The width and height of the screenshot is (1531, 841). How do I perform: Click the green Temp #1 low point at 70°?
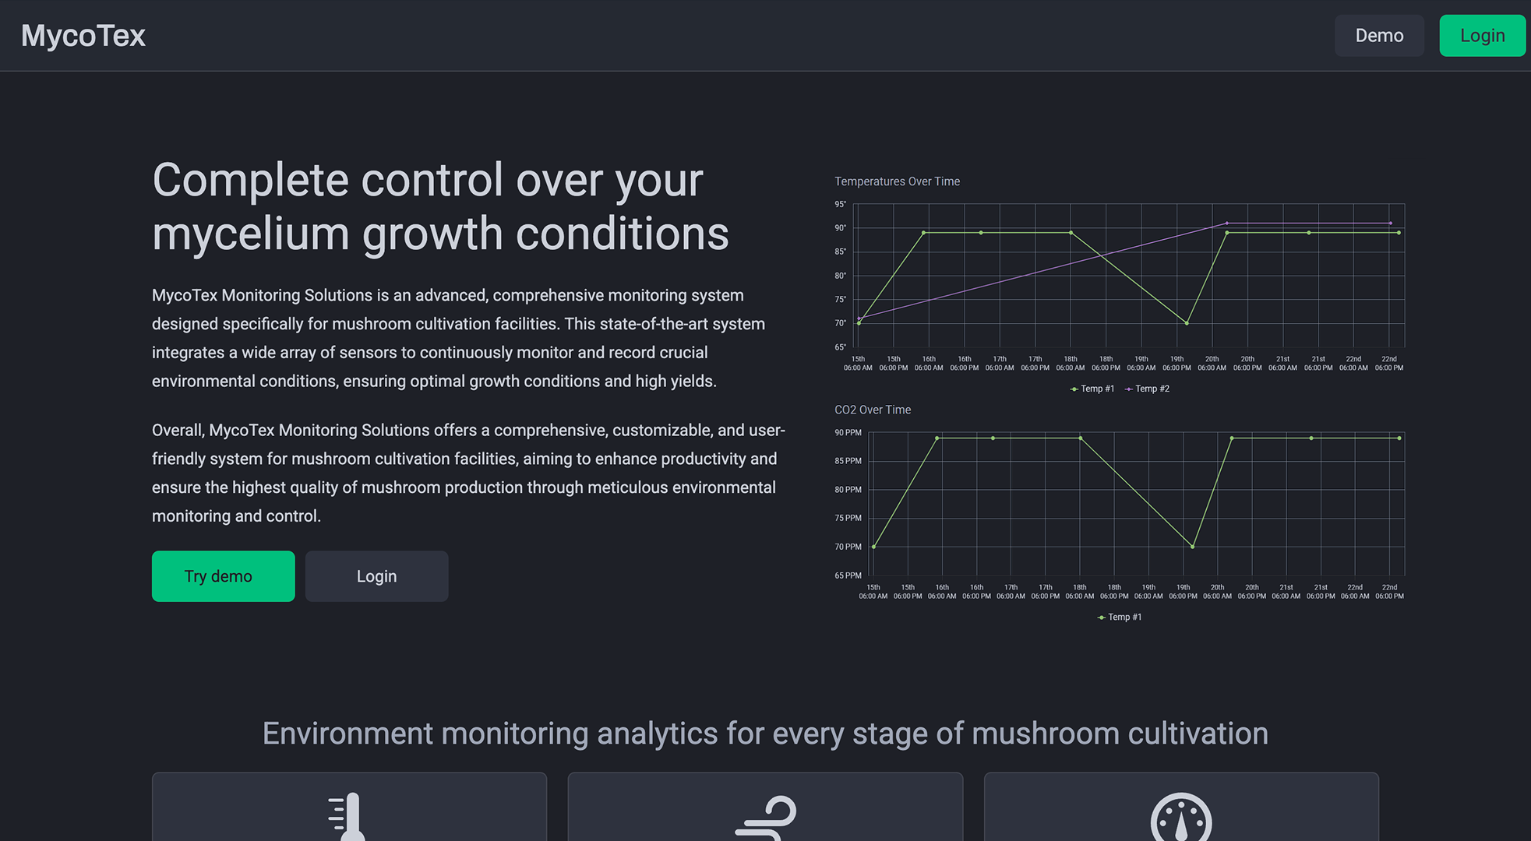pos(1187,323)
